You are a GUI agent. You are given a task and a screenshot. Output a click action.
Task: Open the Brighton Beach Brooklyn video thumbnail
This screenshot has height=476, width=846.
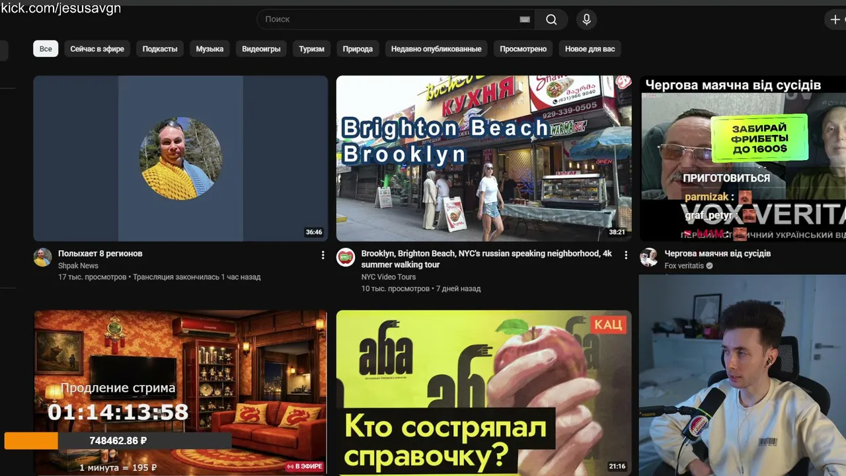pyautogui.click(x=484, y=158)
